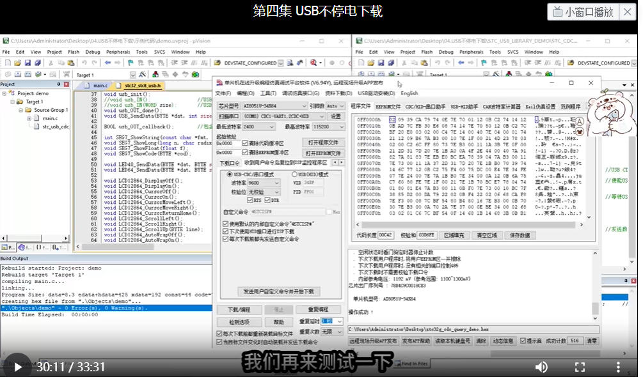643x377 pixels.
Task: Click the Re-program button
Action: pyautogui.click(x=318, y=309)
